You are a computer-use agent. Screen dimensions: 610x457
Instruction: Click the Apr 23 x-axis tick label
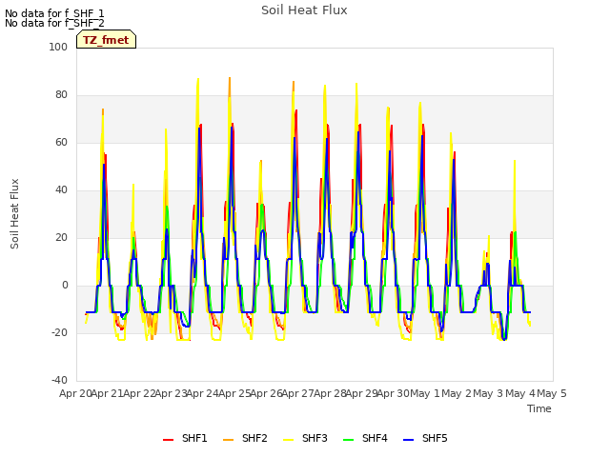click(172, 393)
